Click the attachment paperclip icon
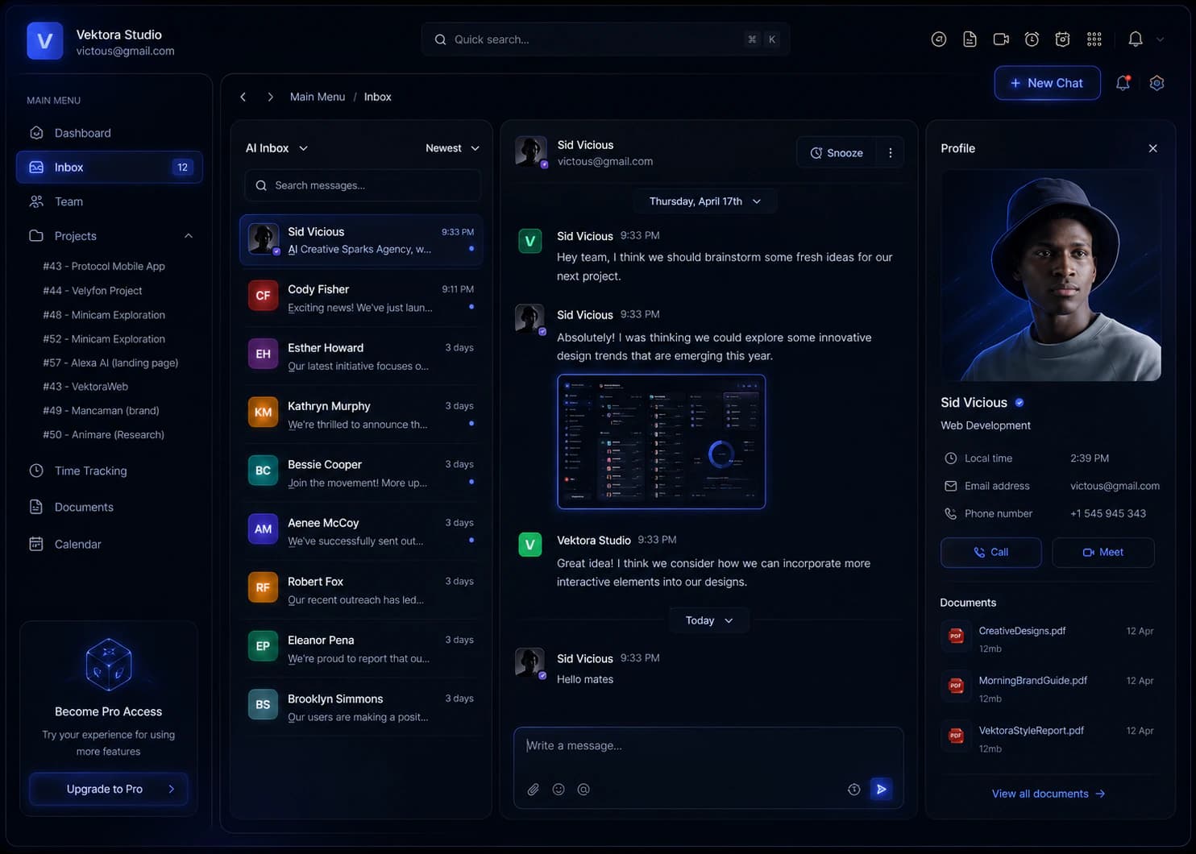The height and width of the screenshot is (854, 1196). [x=533, y=790]
